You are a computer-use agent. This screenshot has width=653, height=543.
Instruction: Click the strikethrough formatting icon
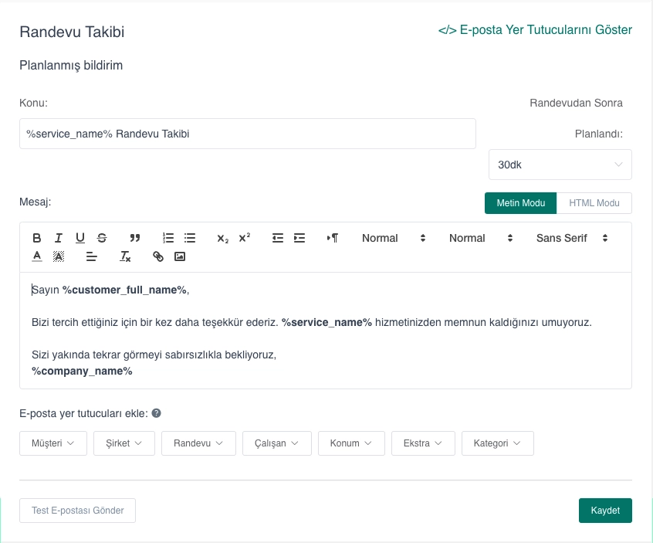click(102, 238)
